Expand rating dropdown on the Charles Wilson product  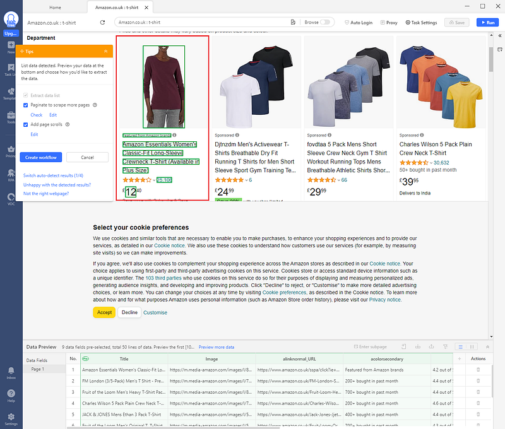click(431, 163)
